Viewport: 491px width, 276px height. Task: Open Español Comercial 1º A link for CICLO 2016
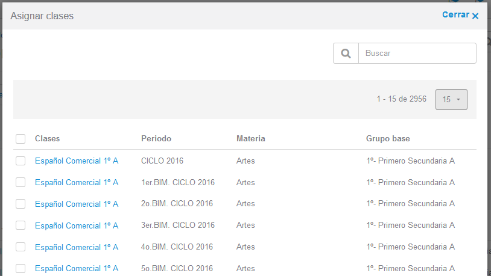(x=77, y=161)
